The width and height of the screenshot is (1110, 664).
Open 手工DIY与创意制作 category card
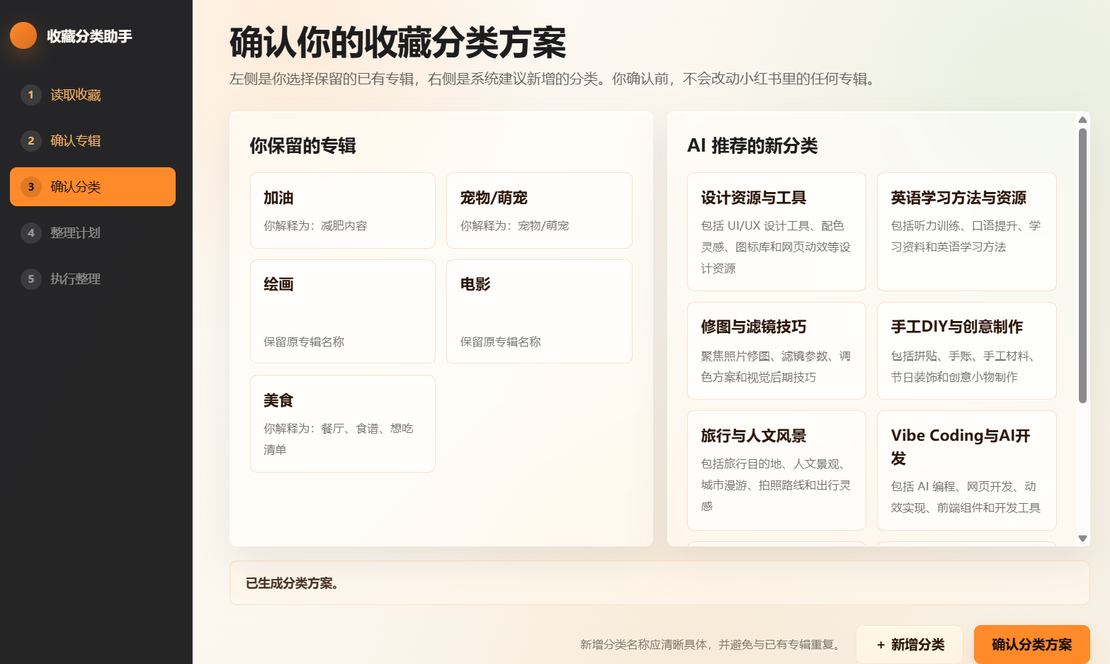coord(967,351)
